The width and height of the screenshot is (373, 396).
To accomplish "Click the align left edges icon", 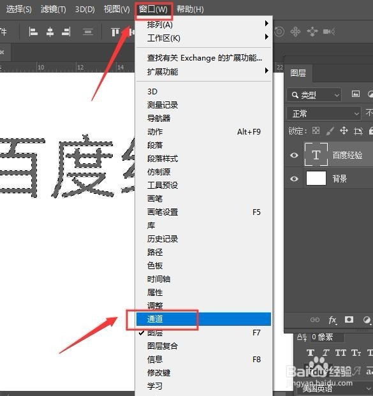I will pos(33,32).
